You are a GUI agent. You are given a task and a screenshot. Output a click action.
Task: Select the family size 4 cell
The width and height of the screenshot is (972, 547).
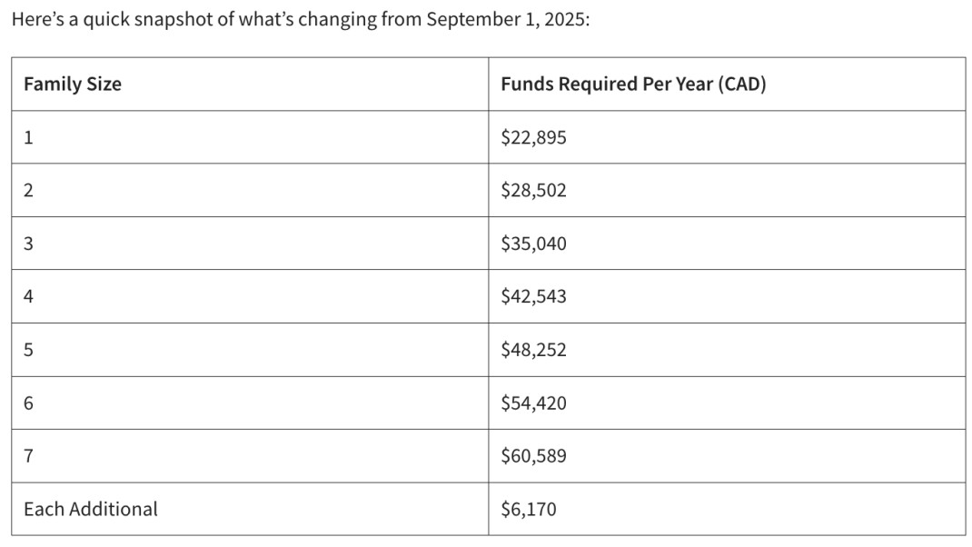(x=28, y=296)
